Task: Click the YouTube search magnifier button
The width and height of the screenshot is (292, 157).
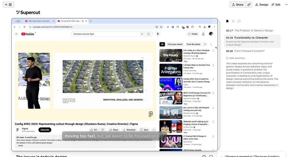Action: (149, 34)
